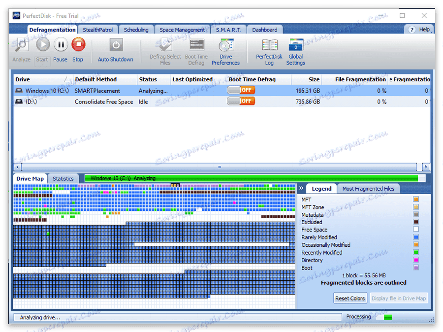Click the Recently Modified color swatch

pos(416,252)
